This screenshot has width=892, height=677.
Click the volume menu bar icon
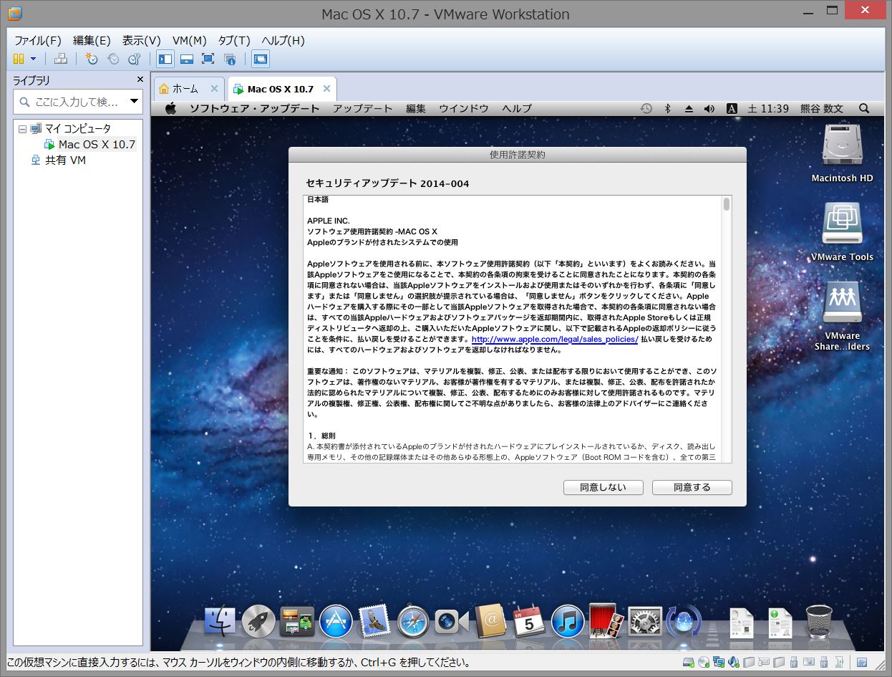709,109
